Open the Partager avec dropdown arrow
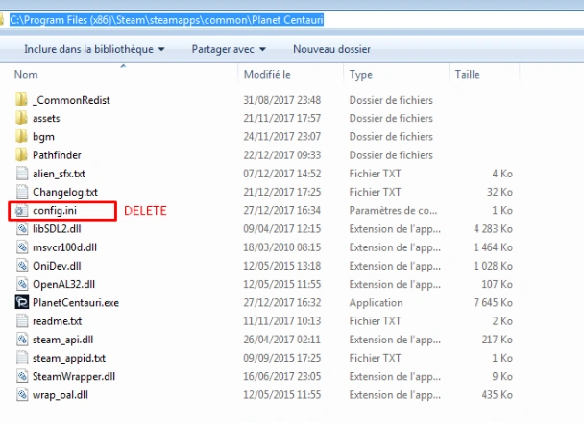This screenshot has height=423, width=584. tap(262, 49)
